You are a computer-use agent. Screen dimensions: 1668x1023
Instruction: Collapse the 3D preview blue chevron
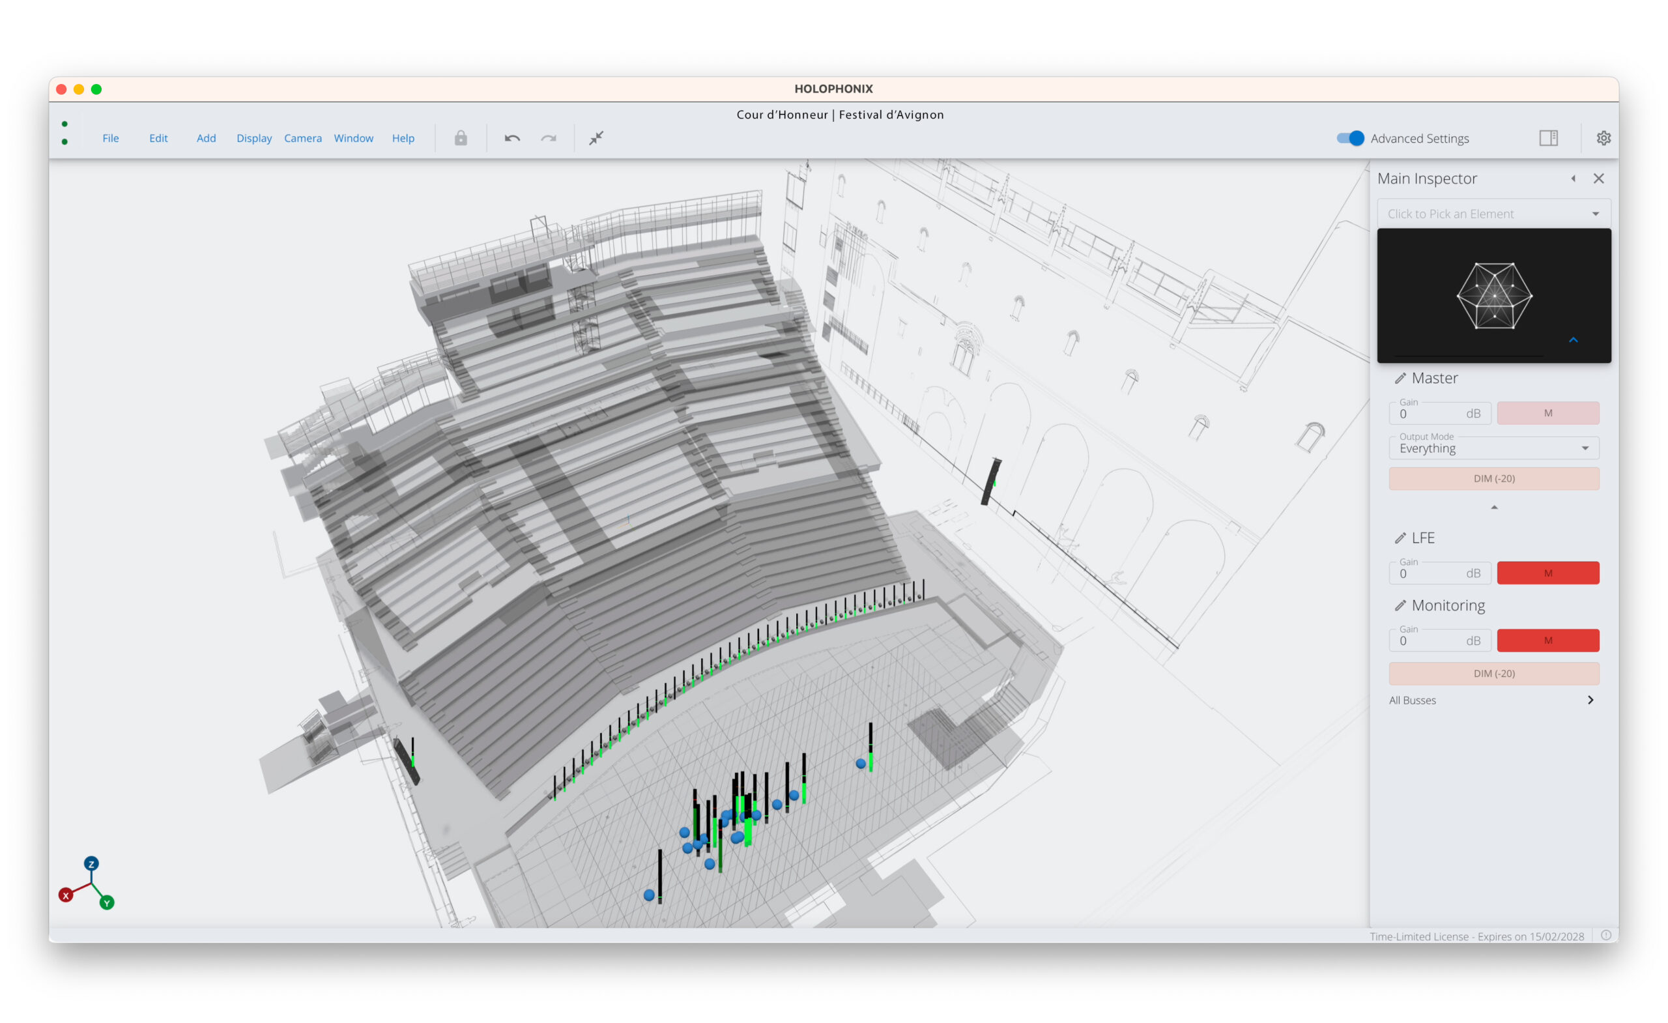(1574, 340)
